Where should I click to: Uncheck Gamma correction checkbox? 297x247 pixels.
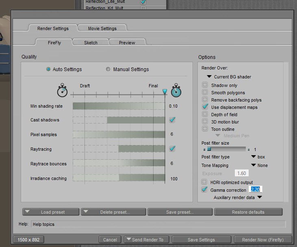click(204, 189)
